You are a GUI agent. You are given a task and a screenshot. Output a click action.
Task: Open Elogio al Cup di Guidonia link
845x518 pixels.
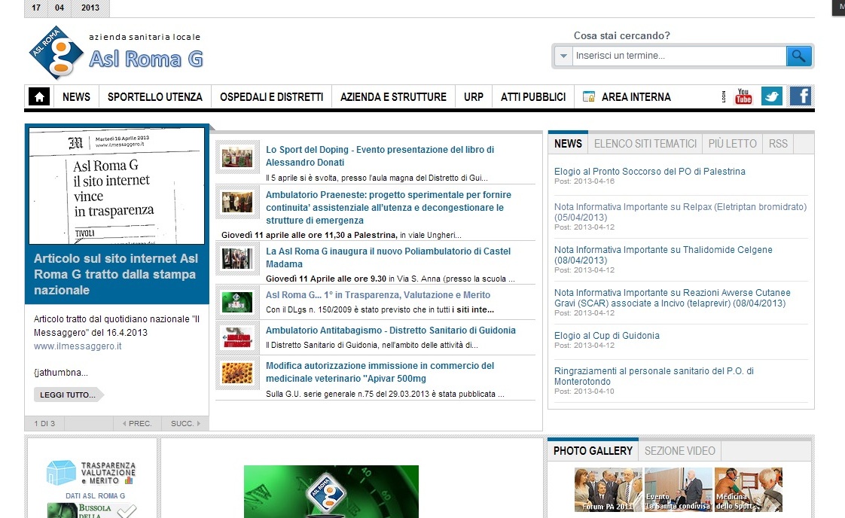pos(606,336)
